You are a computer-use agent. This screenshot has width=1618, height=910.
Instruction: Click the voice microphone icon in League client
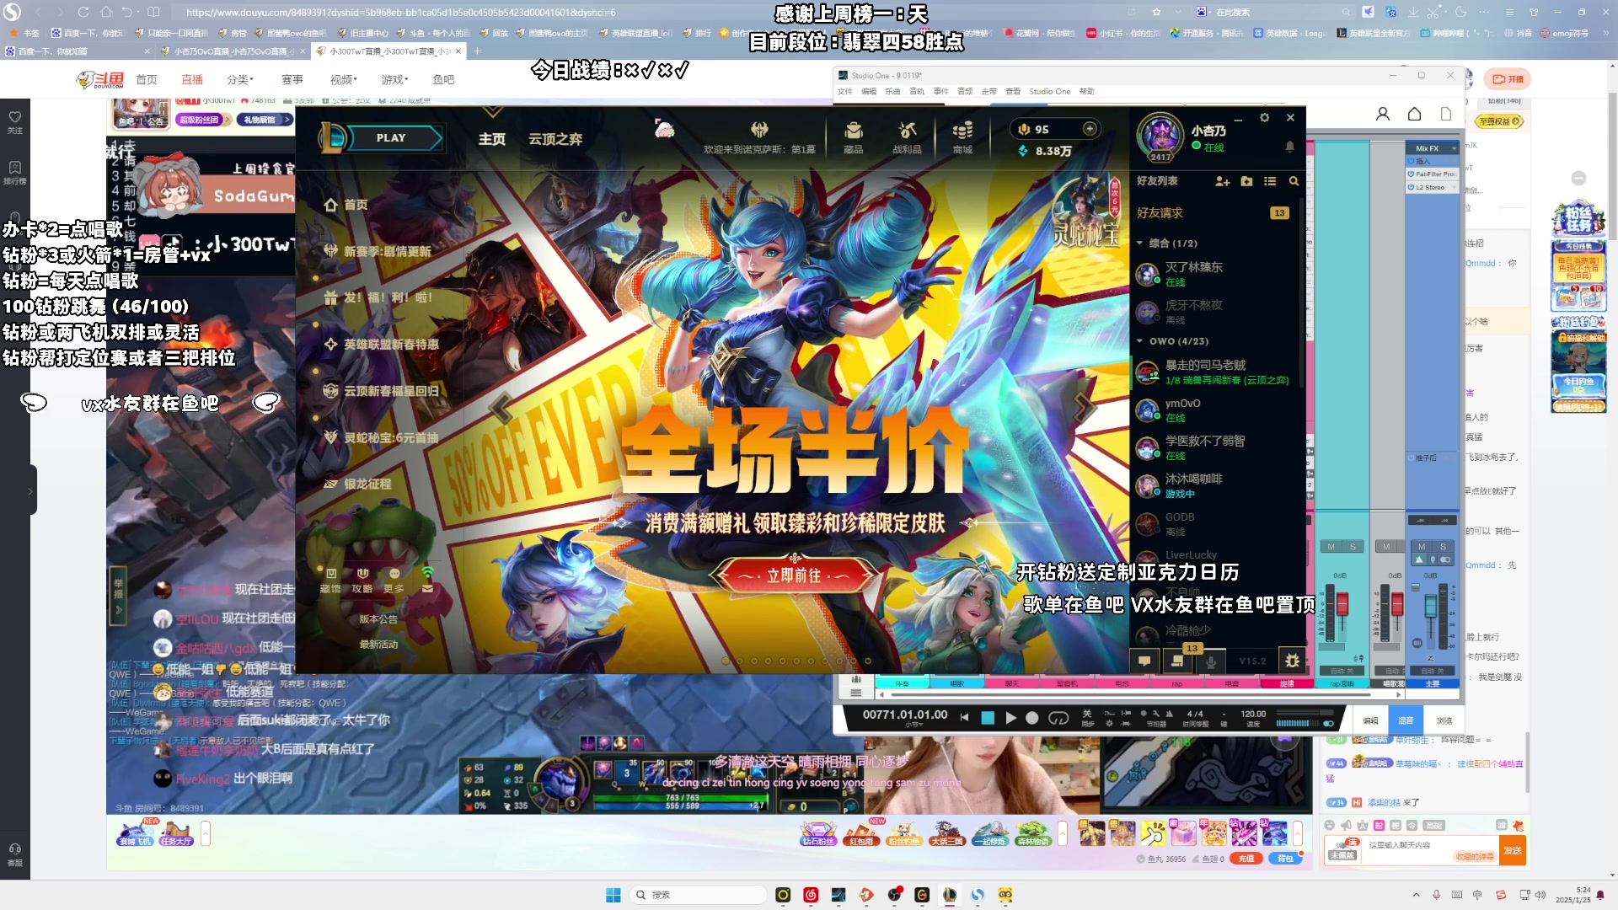click(x=1211, y=661)
